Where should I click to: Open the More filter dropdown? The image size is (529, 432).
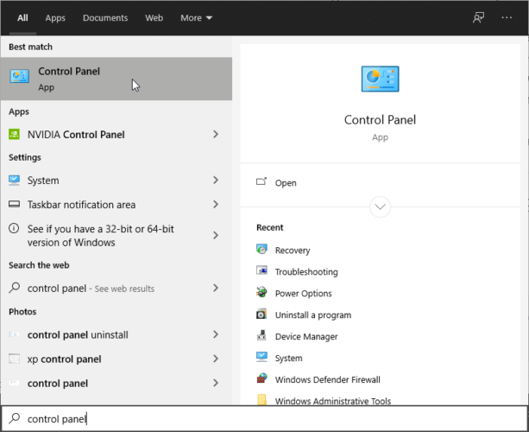pyautogui.click(x=197, y=17)
